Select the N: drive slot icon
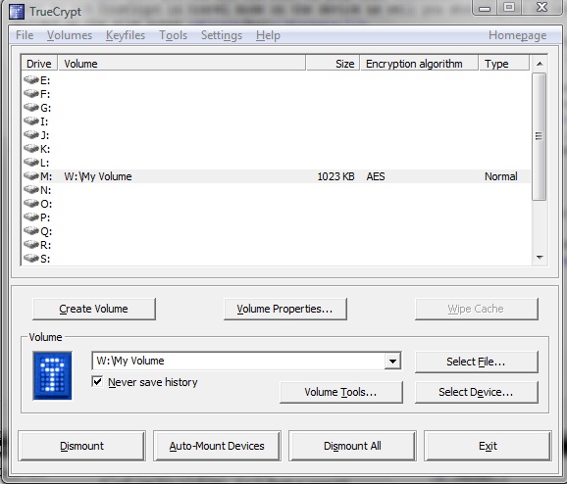This screenshot has height=484, width=567. 31,190
